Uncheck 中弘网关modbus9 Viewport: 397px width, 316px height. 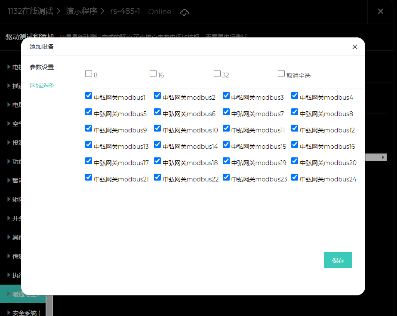(x=89, y=128)
